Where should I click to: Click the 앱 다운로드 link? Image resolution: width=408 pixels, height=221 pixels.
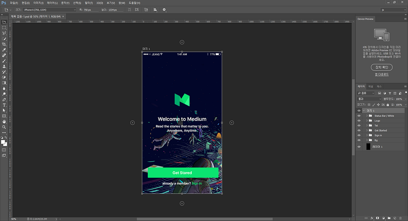[382, 74]
